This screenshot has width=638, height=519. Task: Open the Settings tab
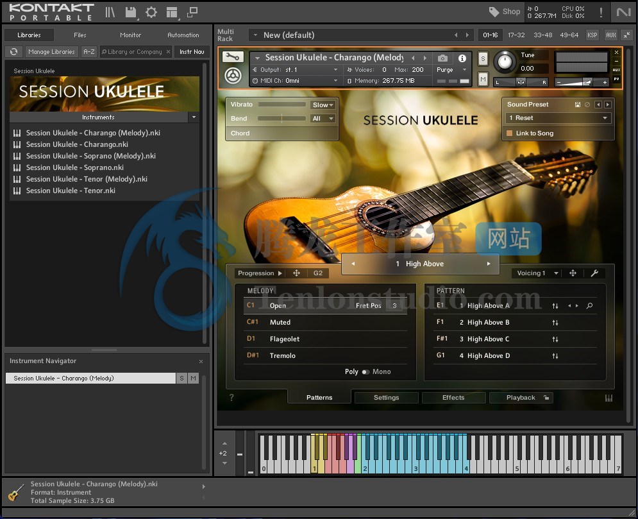[386, 398]
